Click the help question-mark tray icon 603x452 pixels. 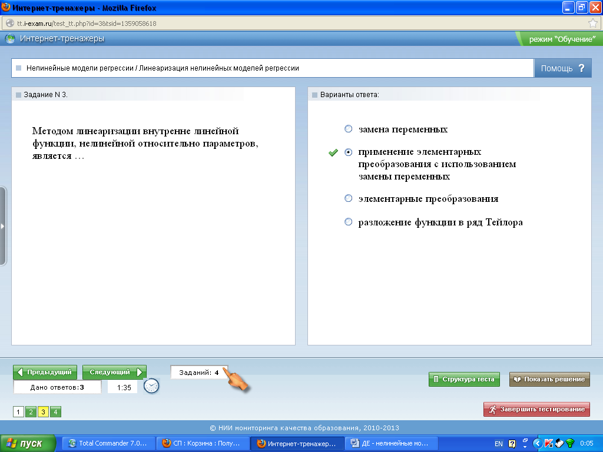pyautogui.click(x=512, y=444)
